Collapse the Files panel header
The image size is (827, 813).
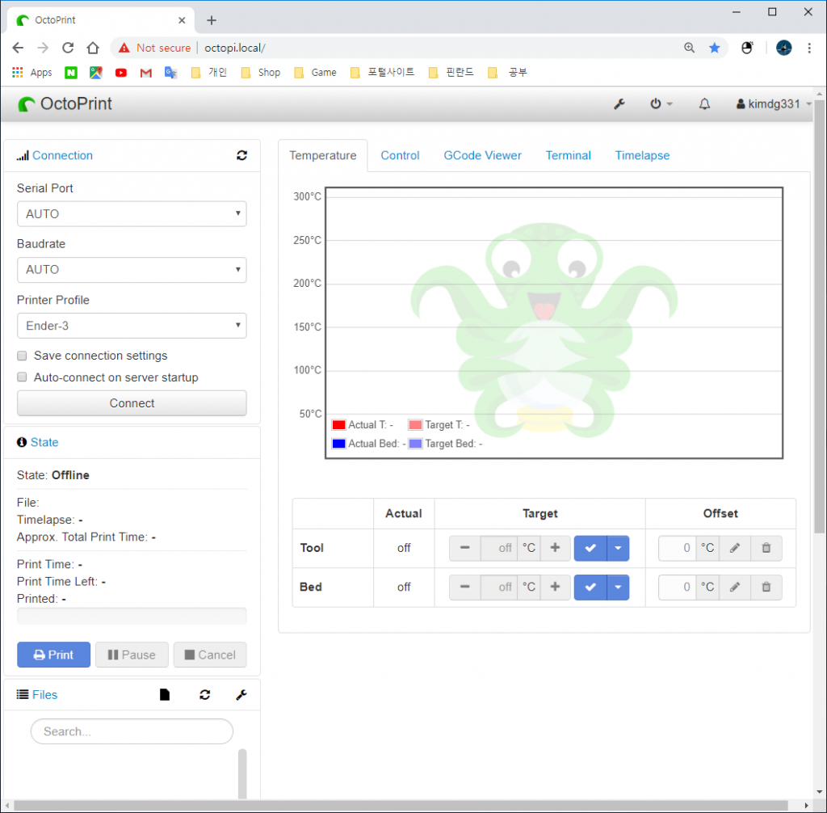point(44,695)
